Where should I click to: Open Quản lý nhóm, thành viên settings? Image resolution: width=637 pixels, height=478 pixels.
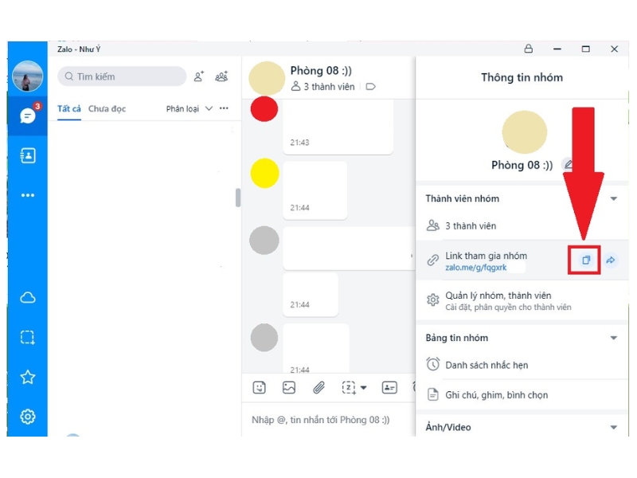point(522,301)
